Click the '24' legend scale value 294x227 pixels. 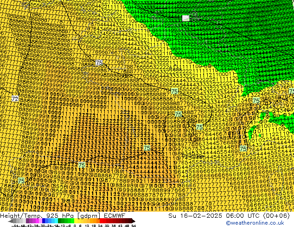click(x=100, y=226)
